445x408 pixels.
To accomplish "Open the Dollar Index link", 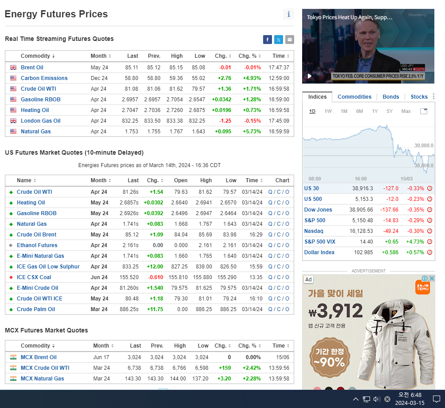I will 319,252.
